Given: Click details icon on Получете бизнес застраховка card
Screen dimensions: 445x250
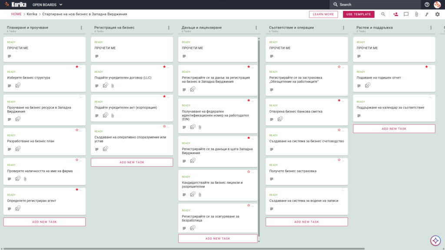Looking at the screenshot, I should (x=272, y=179).
